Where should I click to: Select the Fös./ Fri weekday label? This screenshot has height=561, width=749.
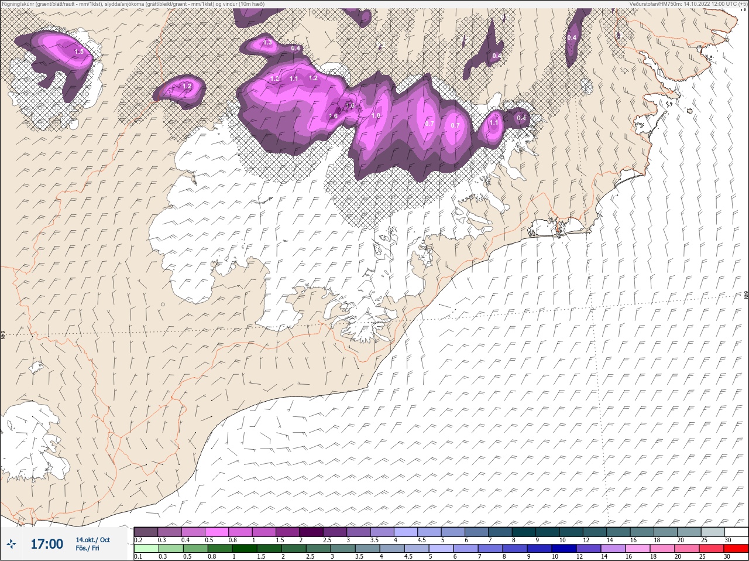click(x=87, y=548)
